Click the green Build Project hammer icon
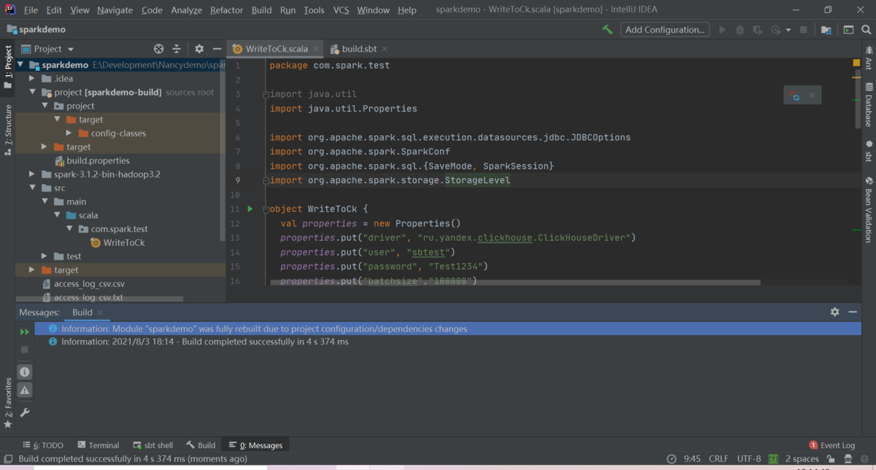Image resolution: width=876 pixels, height=470 pixels. (x=607, y=30)
